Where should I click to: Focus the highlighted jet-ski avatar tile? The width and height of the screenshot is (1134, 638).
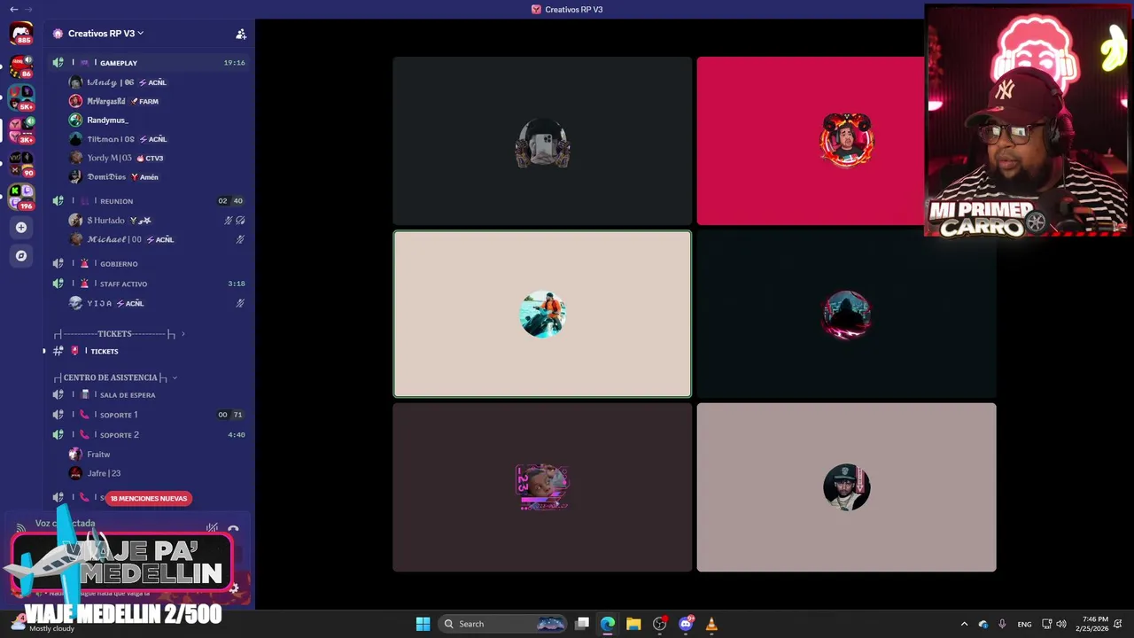pyautogui.click(x=542, y=314)
